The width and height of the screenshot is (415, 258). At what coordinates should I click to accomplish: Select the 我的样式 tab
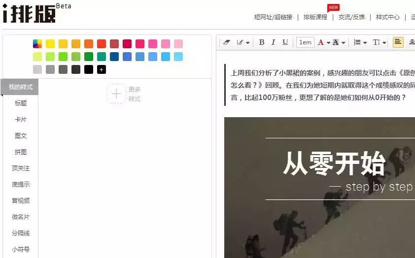click(20, 87)
